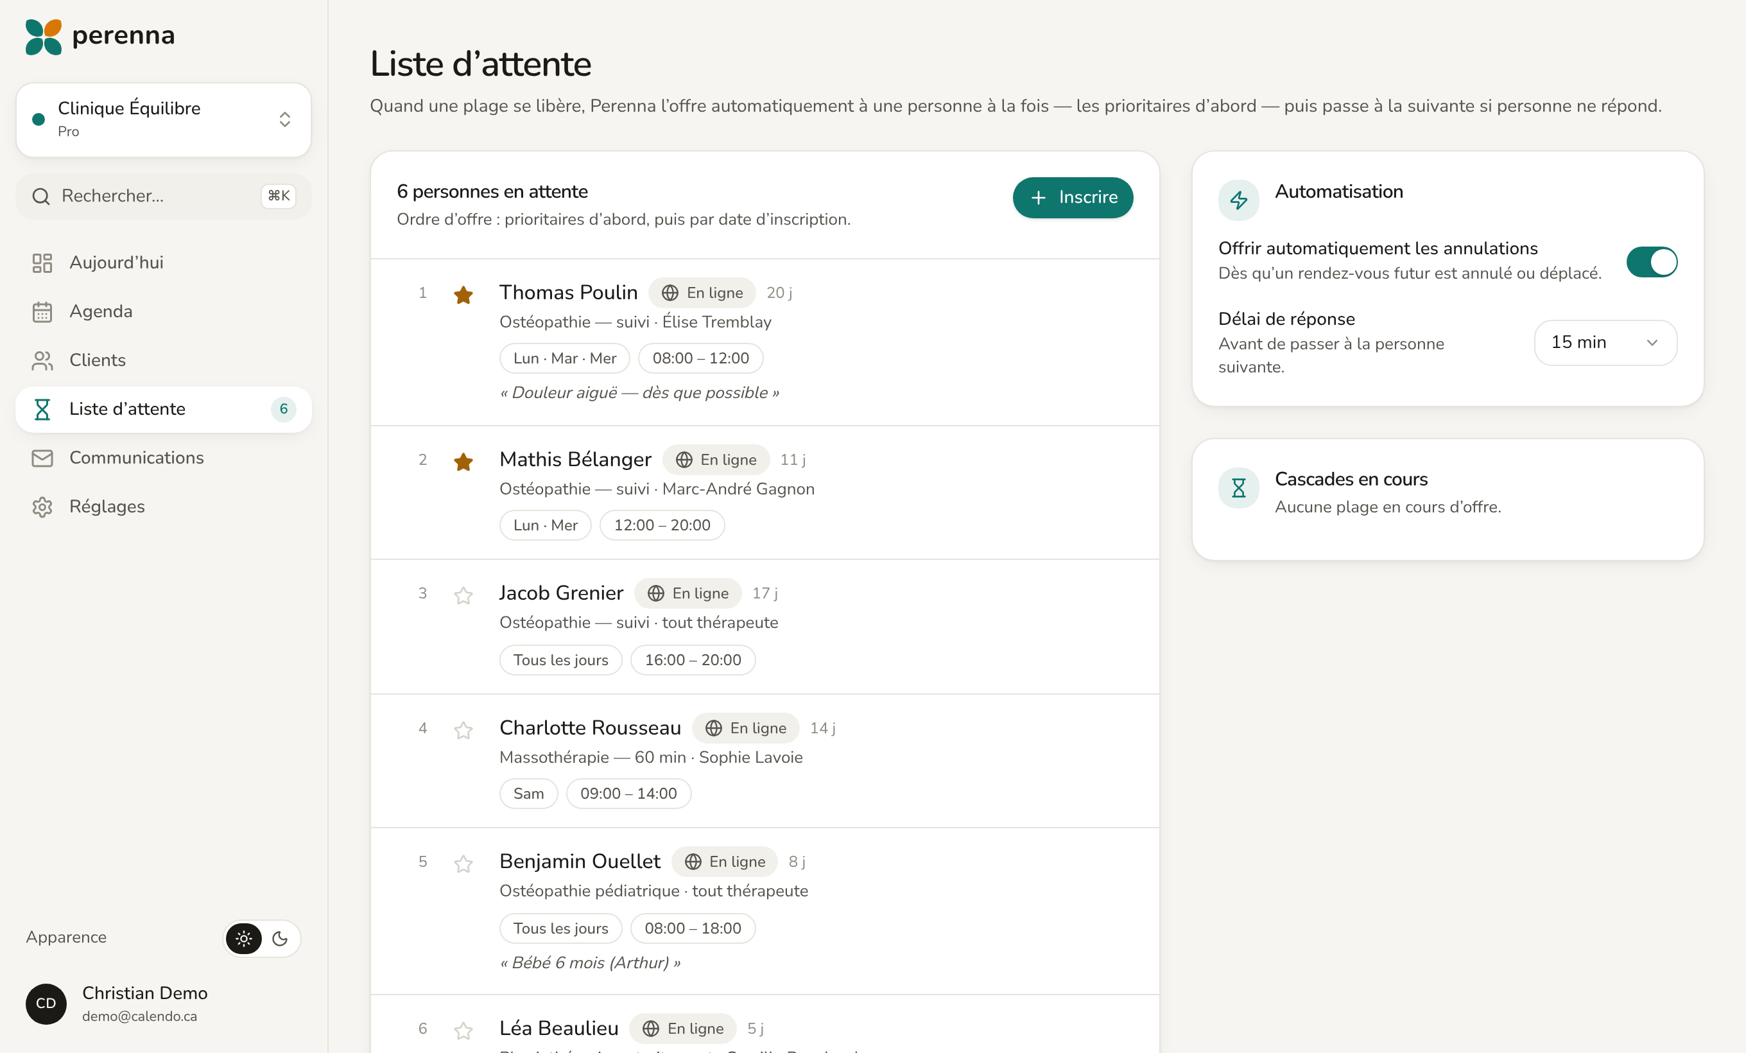
Task: Click En ligne badge for Charlotte Rousseau
Action: [745, 727]
